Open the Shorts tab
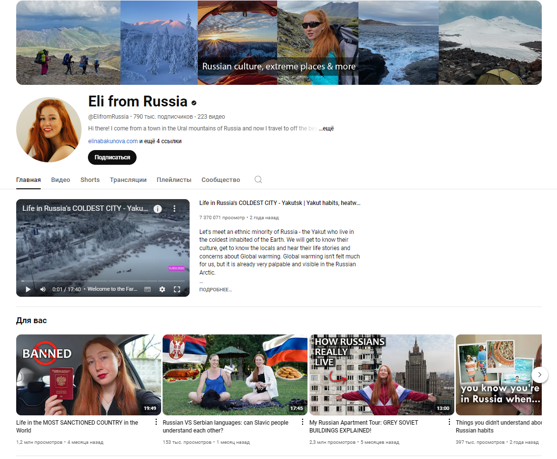This screenshot has width=557, height=459. point(90,180)
